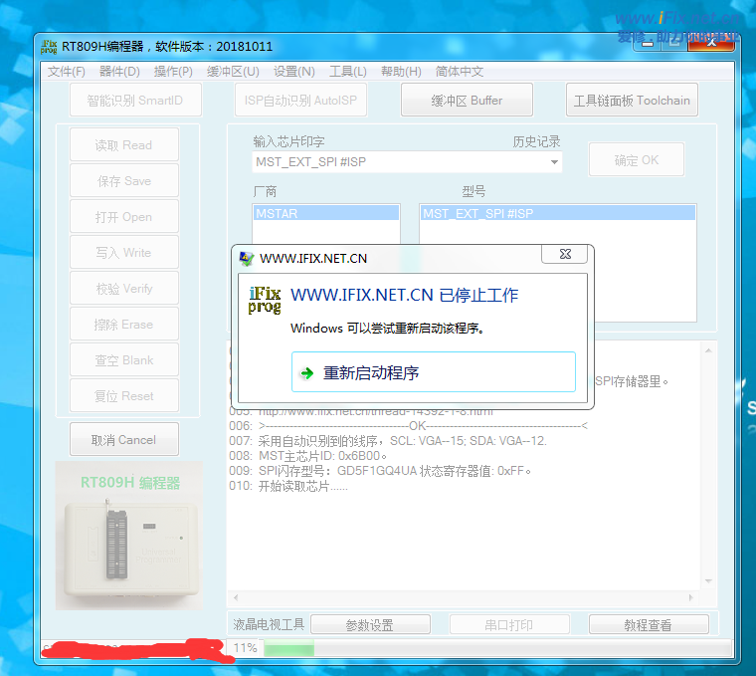Select MST_EXT_SPI #ISP in model list

point(558,213)
